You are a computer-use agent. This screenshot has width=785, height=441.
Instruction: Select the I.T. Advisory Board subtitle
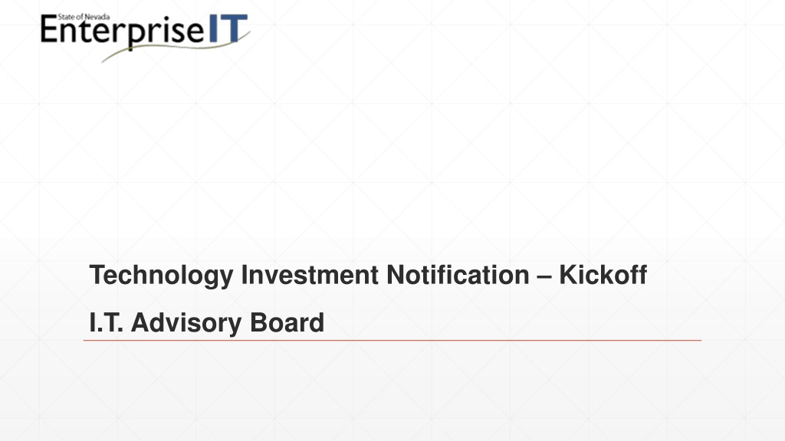click(x=207, y=322)
